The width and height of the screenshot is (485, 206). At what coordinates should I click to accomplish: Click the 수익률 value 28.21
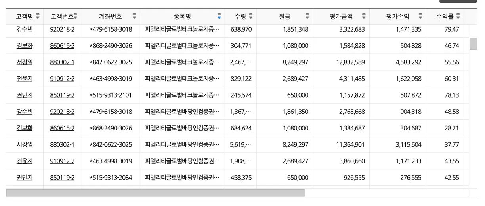tap(452, 128)
